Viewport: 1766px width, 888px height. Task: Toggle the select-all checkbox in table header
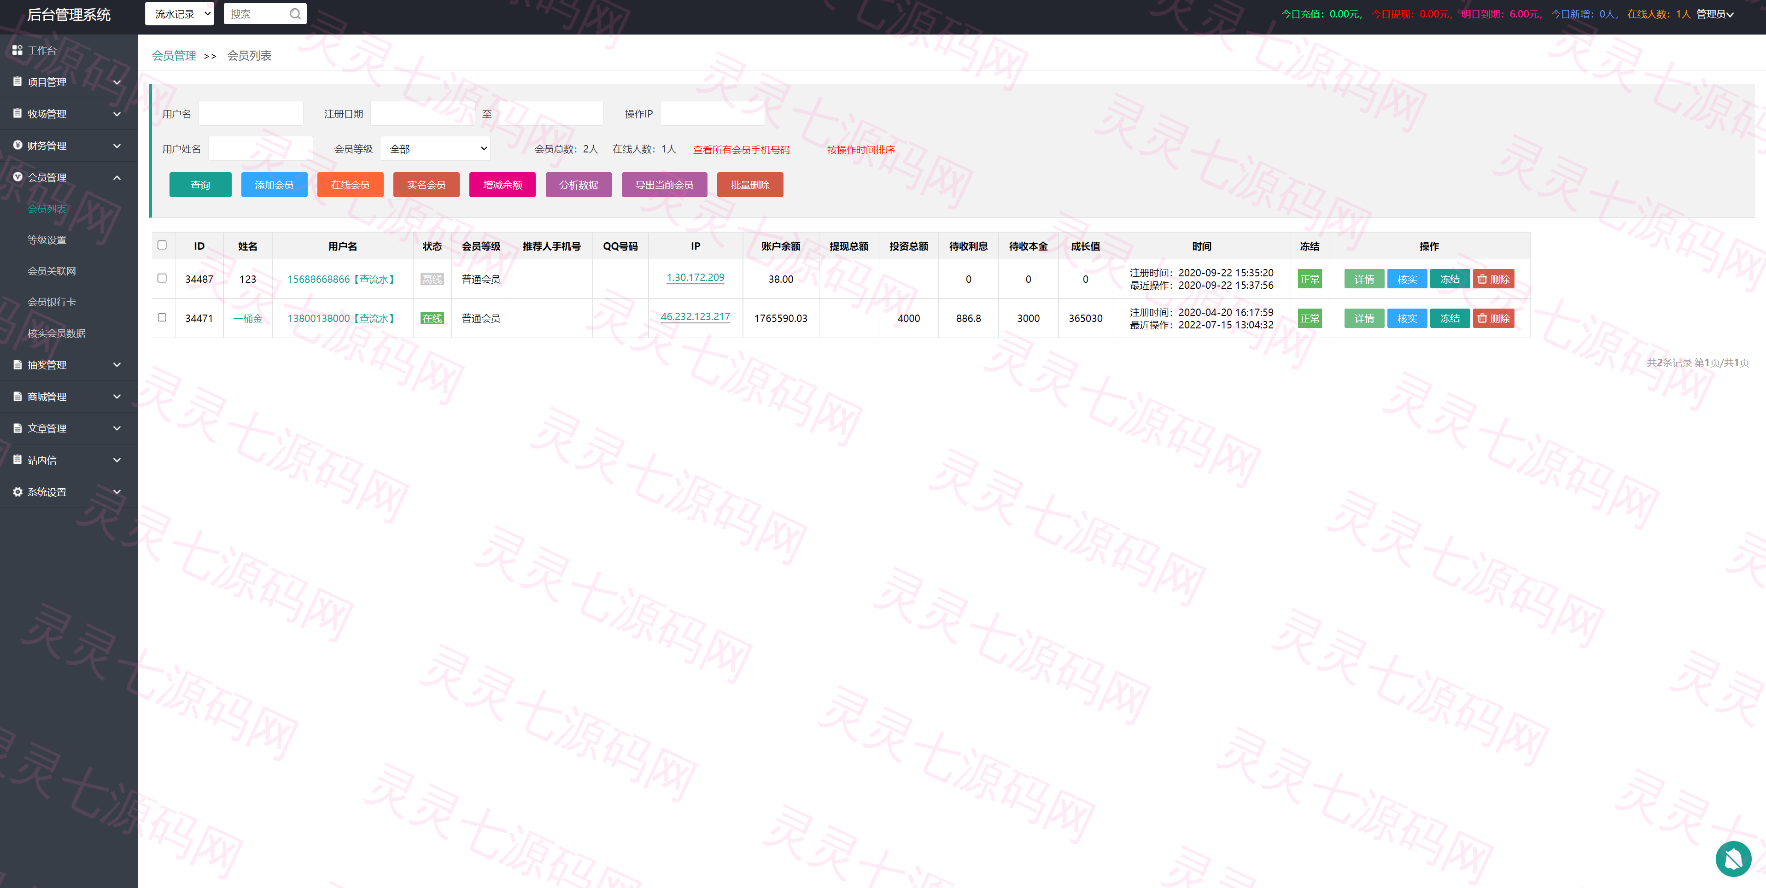162,245
